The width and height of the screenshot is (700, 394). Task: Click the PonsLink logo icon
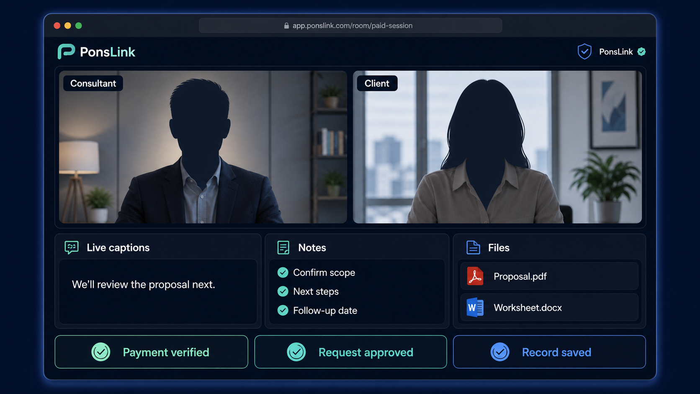[66, 52]
